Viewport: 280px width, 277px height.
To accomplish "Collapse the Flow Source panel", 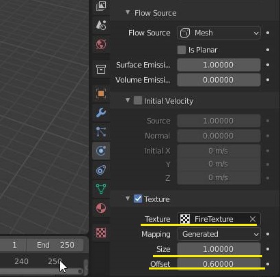I will tap(128, 12).
